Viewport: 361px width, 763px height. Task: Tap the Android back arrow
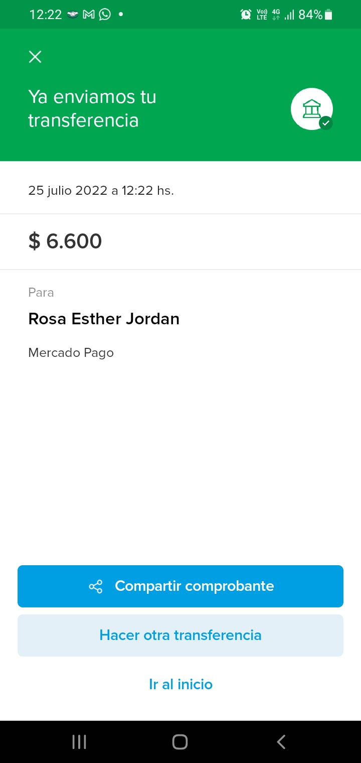pos(281,742)
